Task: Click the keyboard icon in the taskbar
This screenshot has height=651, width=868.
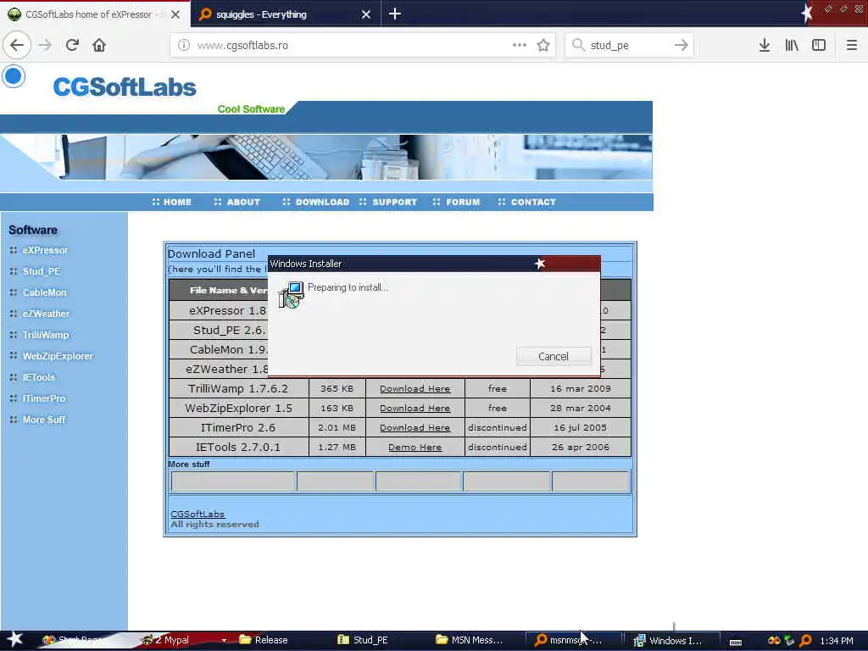Action: point(736,642)
